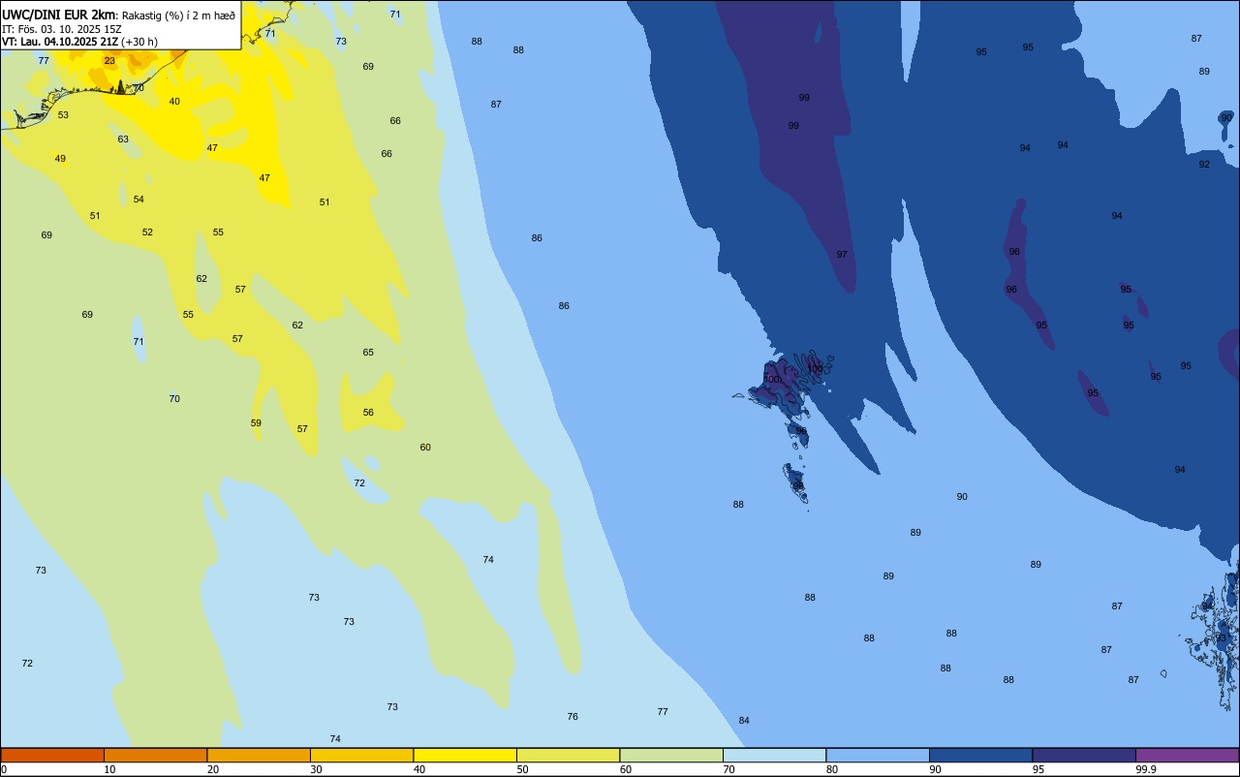The width and height of the screenshot is (1240, 777).
Task: Click the map value 97 in dark band
Action: point(842,254)
